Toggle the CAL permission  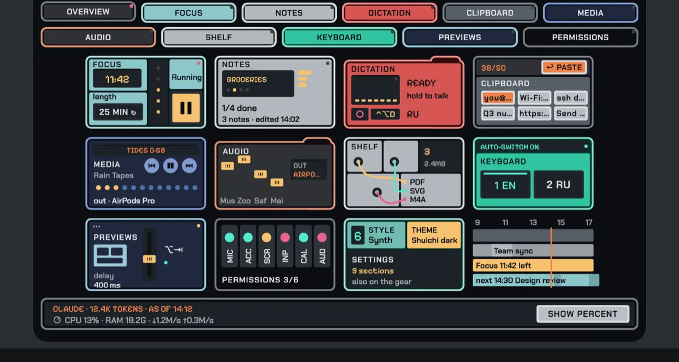(x=304, y=245)
